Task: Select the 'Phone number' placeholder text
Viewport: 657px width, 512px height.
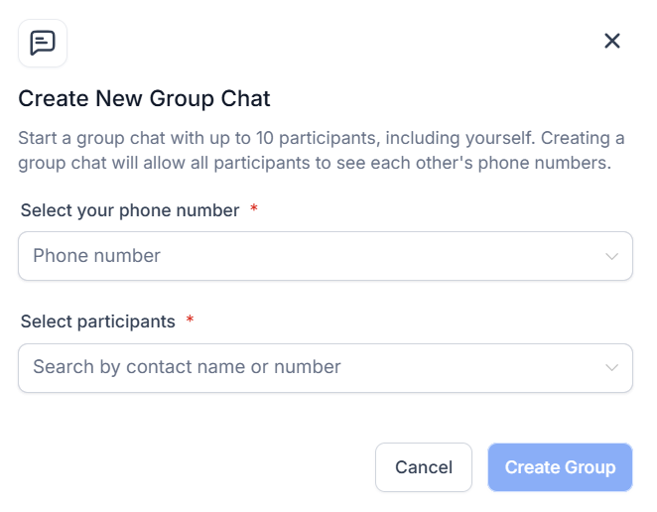Action: pos(97,256)
